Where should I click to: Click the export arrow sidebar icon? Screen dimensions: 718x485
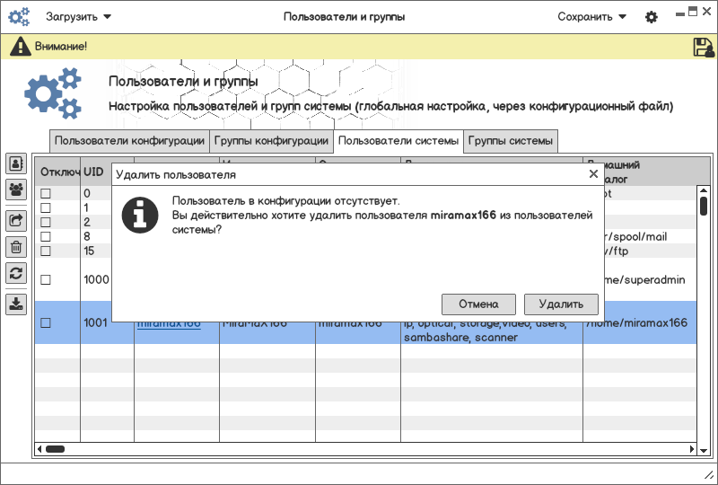[16, 219]
